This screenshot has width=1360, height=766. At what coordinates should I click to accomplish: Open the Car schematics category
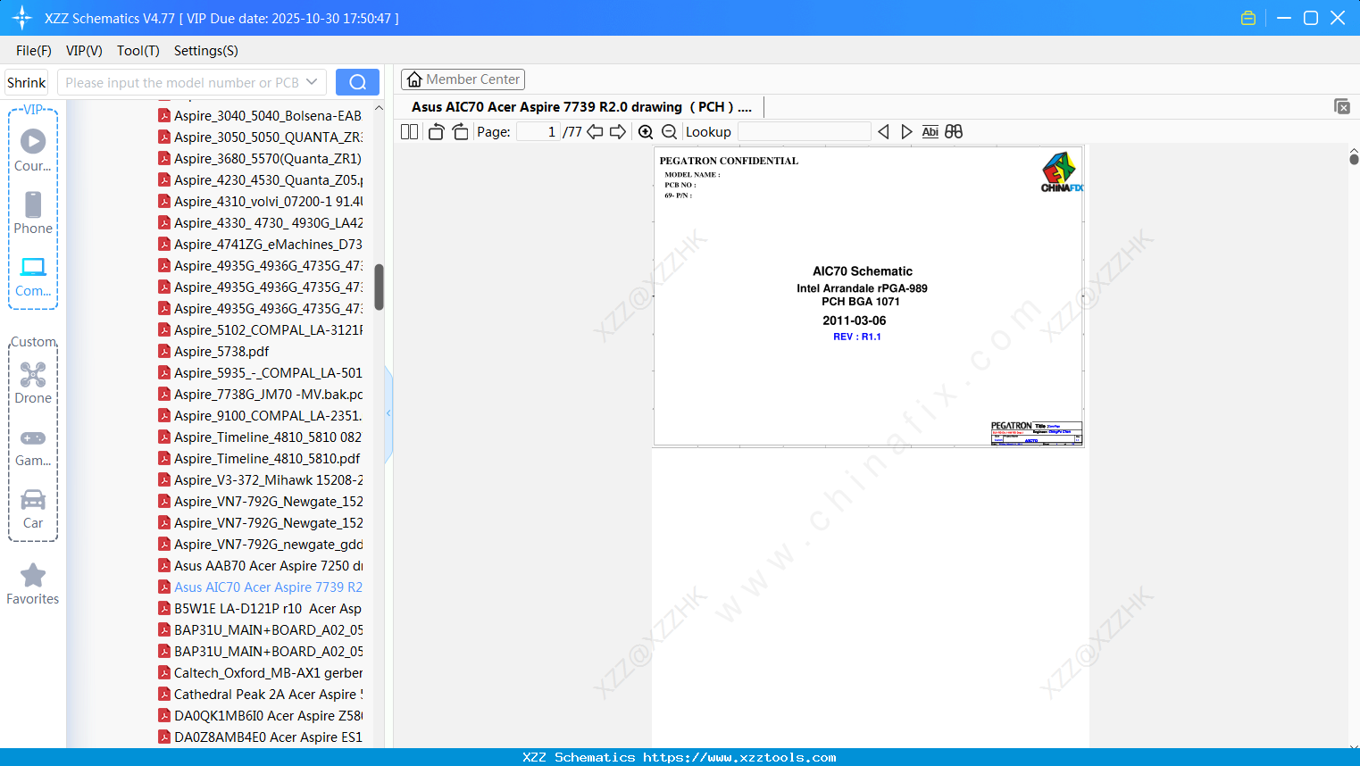coord(33,509)
